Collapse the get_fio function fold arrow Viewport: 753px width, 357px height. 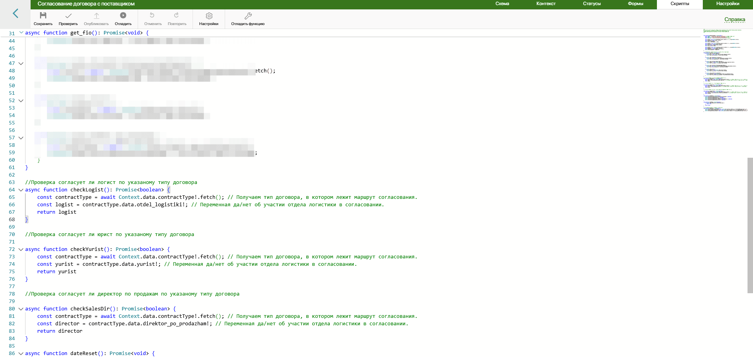tap(21, 33)
